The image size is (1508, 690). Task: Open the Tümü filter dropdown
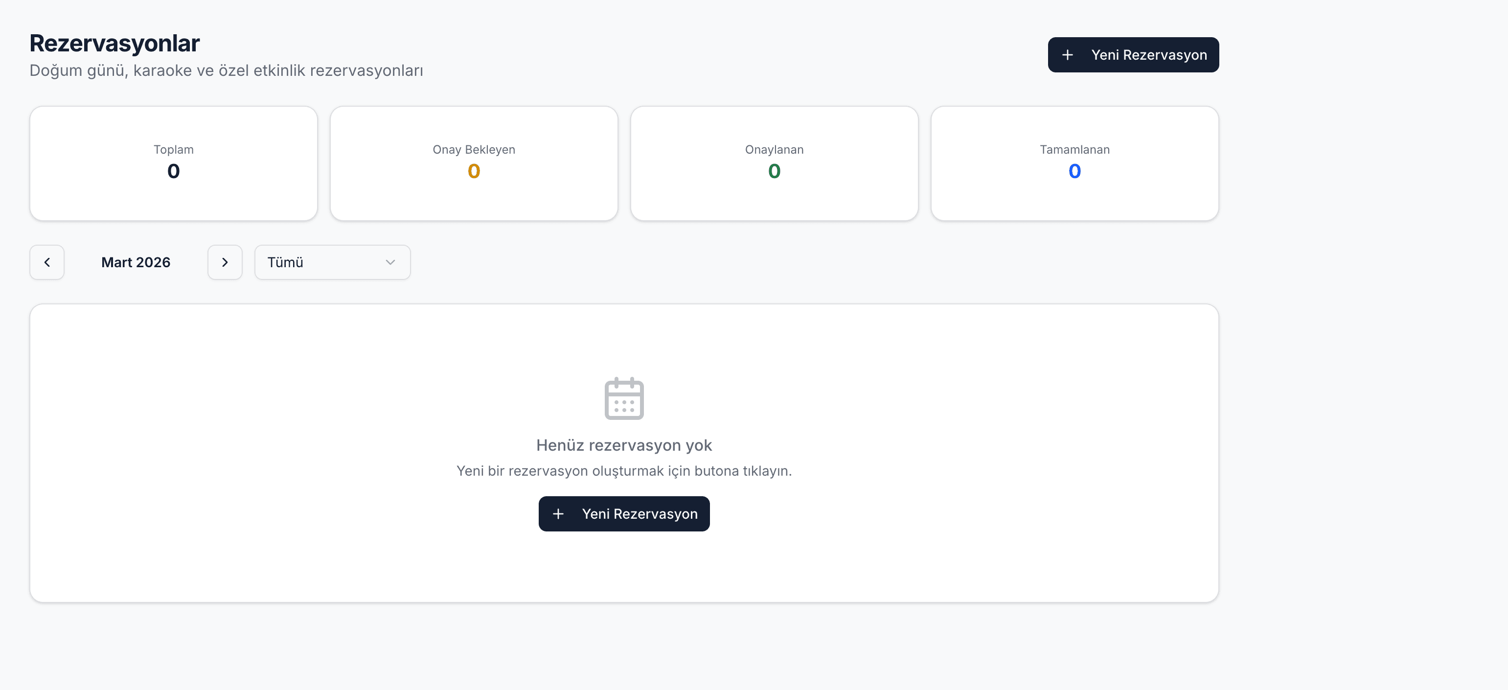point(332,262)
